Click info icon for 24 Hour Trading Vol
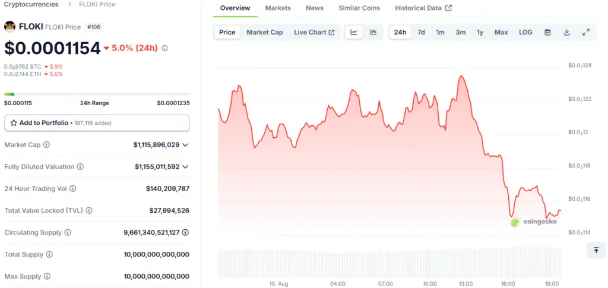Screen dimensions: 608x288 click(x=73, y=189)
